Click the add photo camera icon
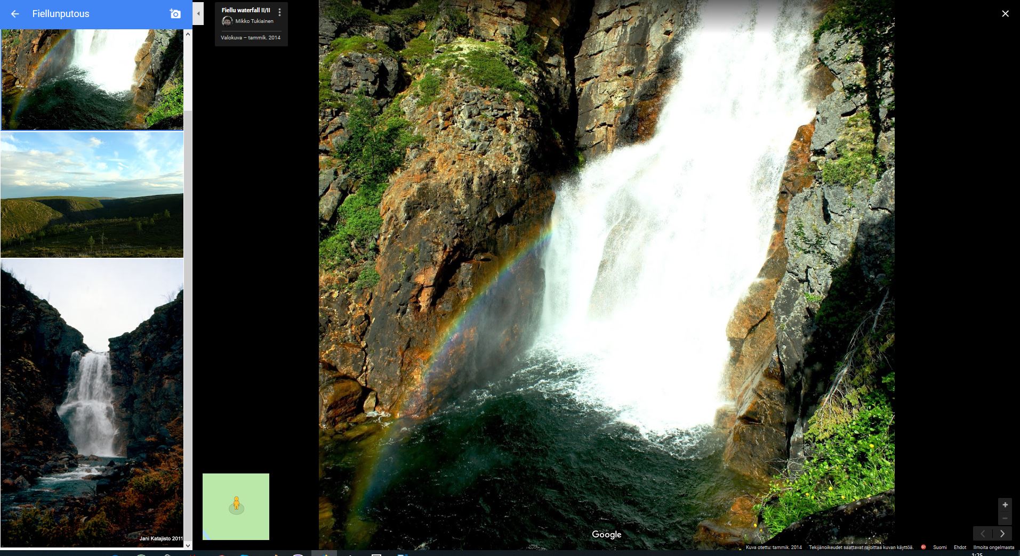1020x556 pixels. tap(175, 14)
